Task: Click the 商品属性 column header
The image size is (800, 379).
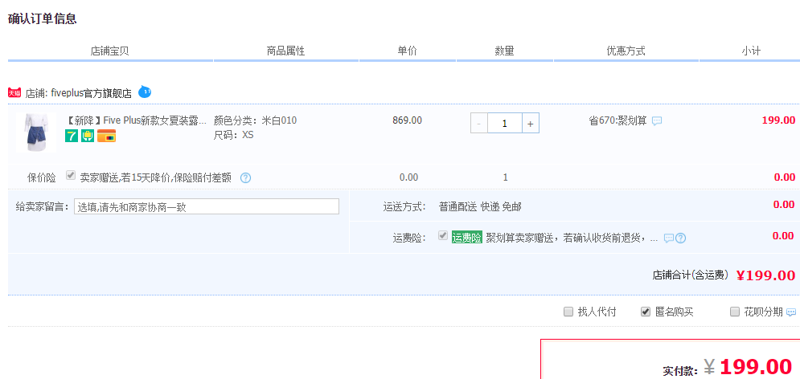Action: 285,51
